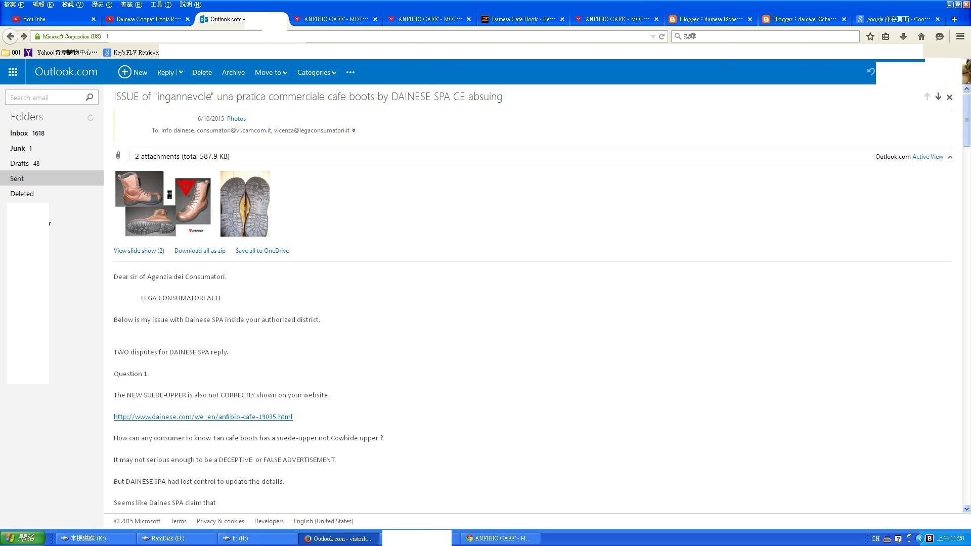Reload the page with refresh icon
Screen dimensions: 971x546
click(661, 36)
